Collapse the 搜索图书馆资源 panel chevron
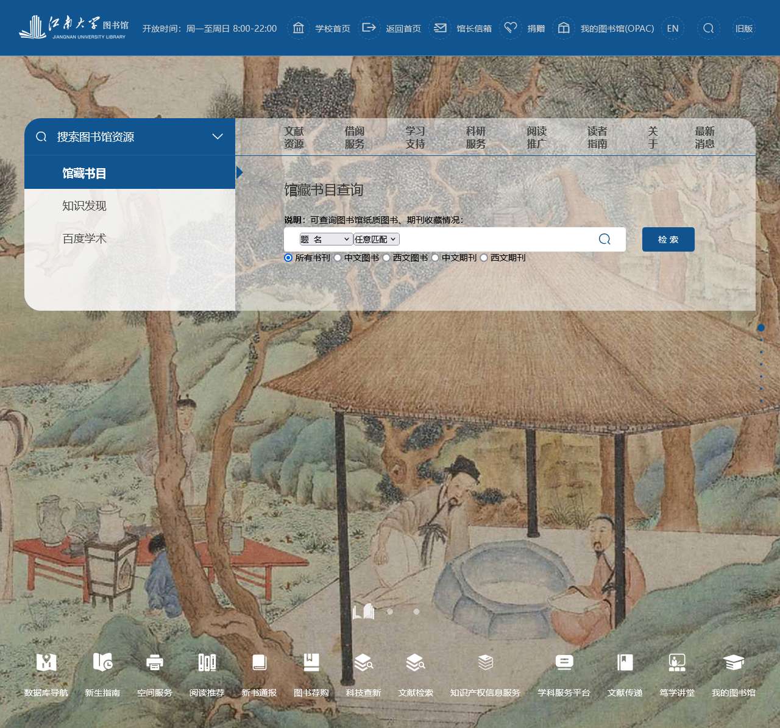This screenshot has height=728, width=780. 218,136
